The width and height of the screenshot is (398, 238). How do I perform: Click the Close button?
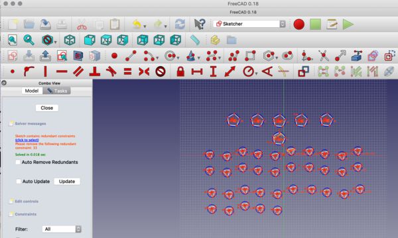click(47, 108)
